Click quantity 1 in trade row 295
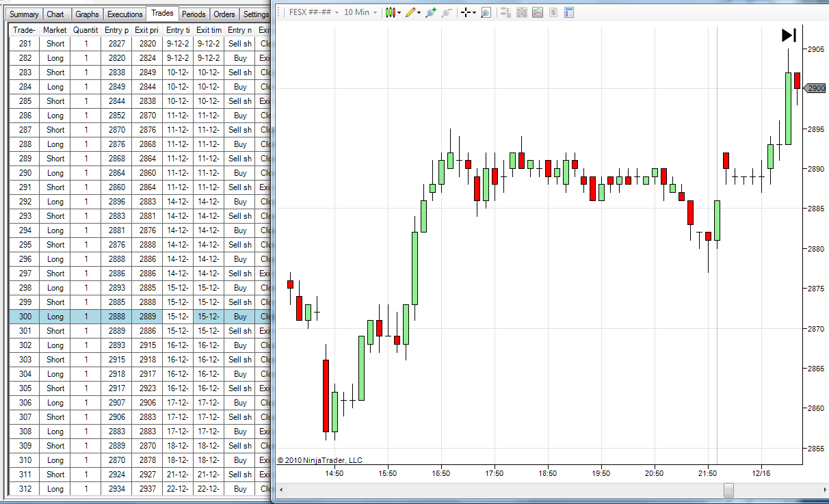This screenshot has width=829, height=504. pyautogui.click(x=86, y=245)
